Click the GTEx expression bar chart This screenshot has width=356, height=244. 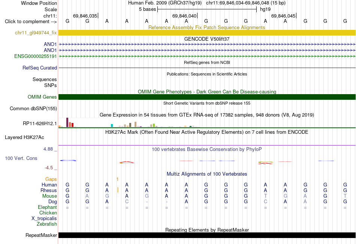coord(129,123)
